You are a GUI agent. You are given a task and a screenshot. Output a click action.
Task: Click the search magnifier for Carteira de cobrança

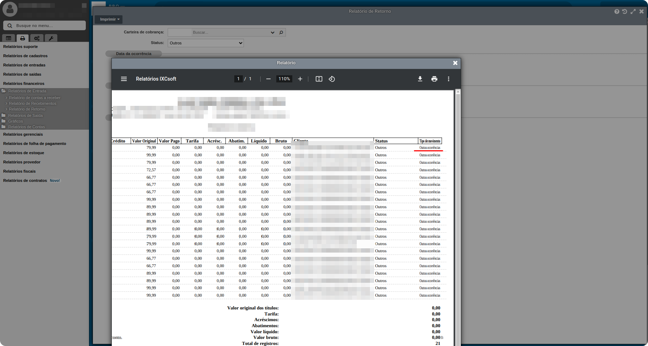coord(281,32)
